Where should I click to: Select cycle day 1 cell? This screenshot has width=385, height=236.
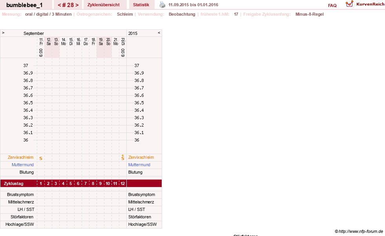(41, 183)
